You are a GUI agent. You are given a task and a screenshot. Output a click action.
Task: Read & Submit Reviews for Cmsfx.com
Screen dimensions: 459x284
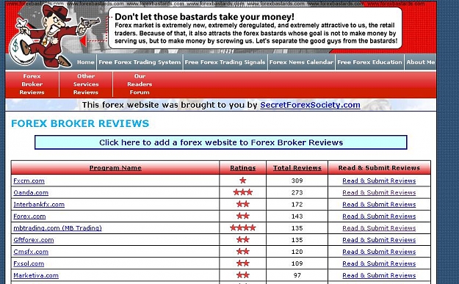379,252
